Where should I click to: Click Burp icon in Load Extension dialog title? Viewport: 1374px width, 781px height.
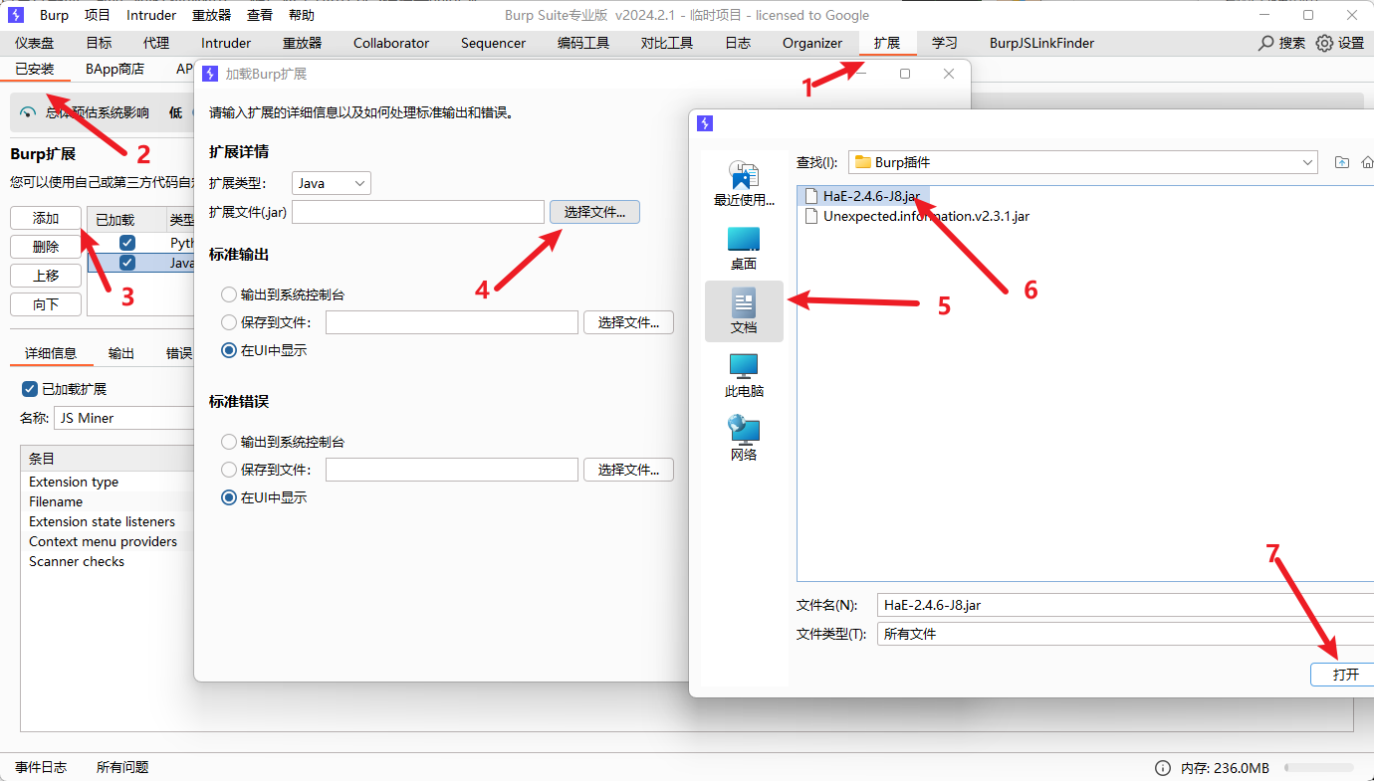[x=210, y=74]
